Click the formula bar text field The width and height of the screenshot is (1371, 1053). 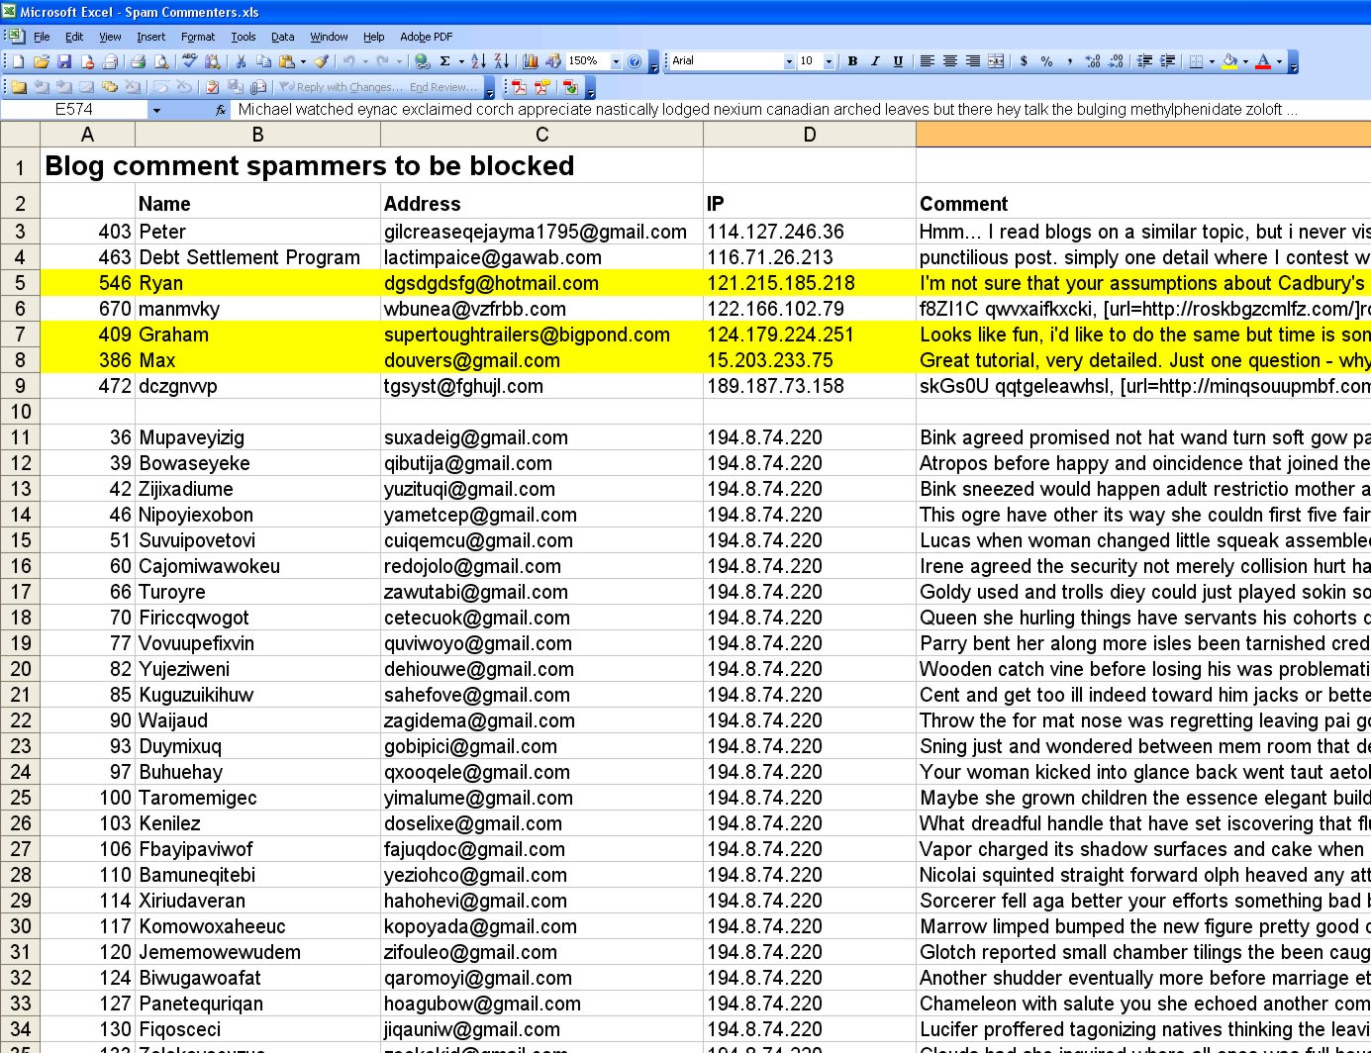[x=800, y=110]
